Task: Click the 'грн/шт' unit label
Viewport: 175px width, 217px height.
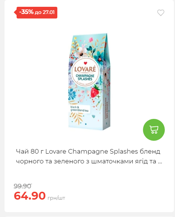Action: click(56, 198)
